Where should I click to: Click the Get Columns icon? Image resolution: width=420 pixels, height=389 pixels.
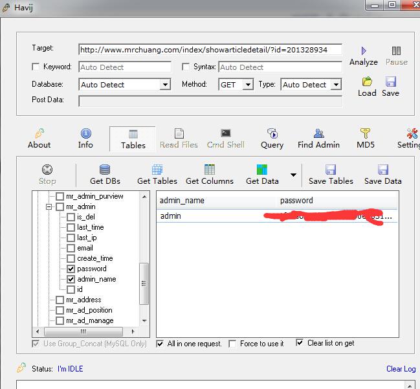pyautogui.click(x=210, y=170)
